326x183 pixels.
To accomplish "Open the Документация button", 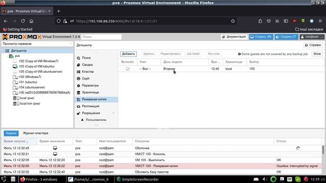I will point(234,37).
